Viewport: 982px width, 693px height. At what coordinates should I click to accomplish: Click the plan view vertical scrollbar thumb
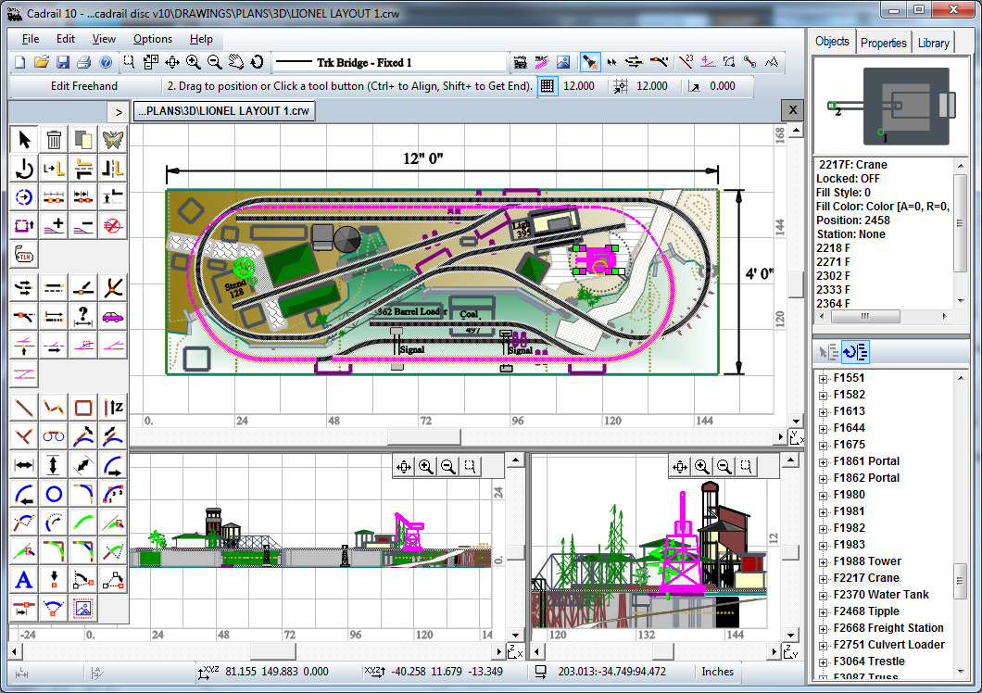(x=796, y=284)
